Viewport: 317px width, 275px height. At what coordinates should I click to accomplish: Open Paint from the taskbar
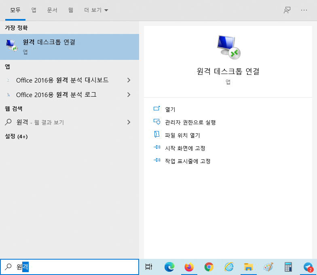(268, 267)
